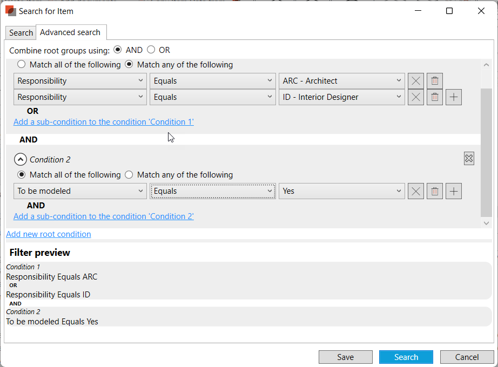Select 'Match any of the following' in Condition 2
498x367 pixels.
(x=129, y=175)
